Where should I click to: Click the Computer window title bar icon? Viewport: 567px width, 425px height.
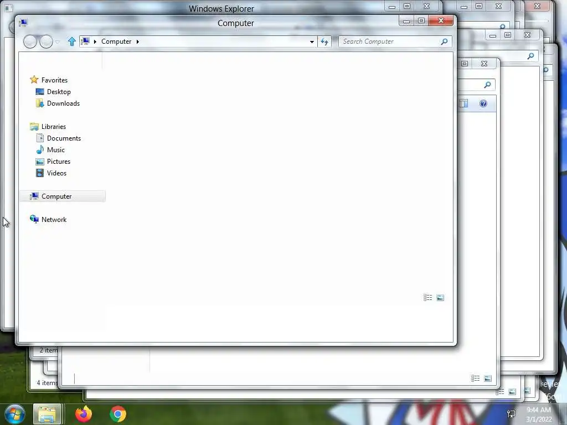point(23,23)
